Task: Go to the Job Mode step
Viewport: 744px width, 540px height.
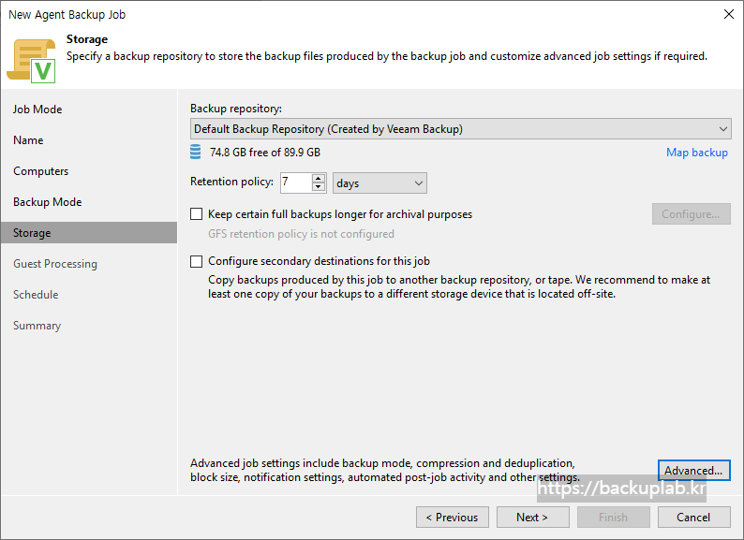Action: (x=37, y=109)
